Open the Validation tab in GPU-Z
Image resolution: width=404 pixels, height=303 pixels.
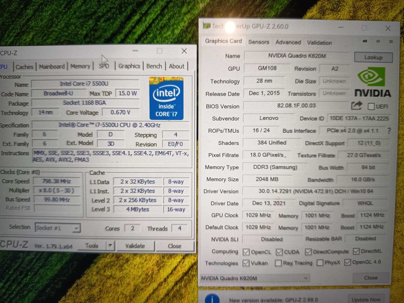pyautogui.click(x=319, y=43)
